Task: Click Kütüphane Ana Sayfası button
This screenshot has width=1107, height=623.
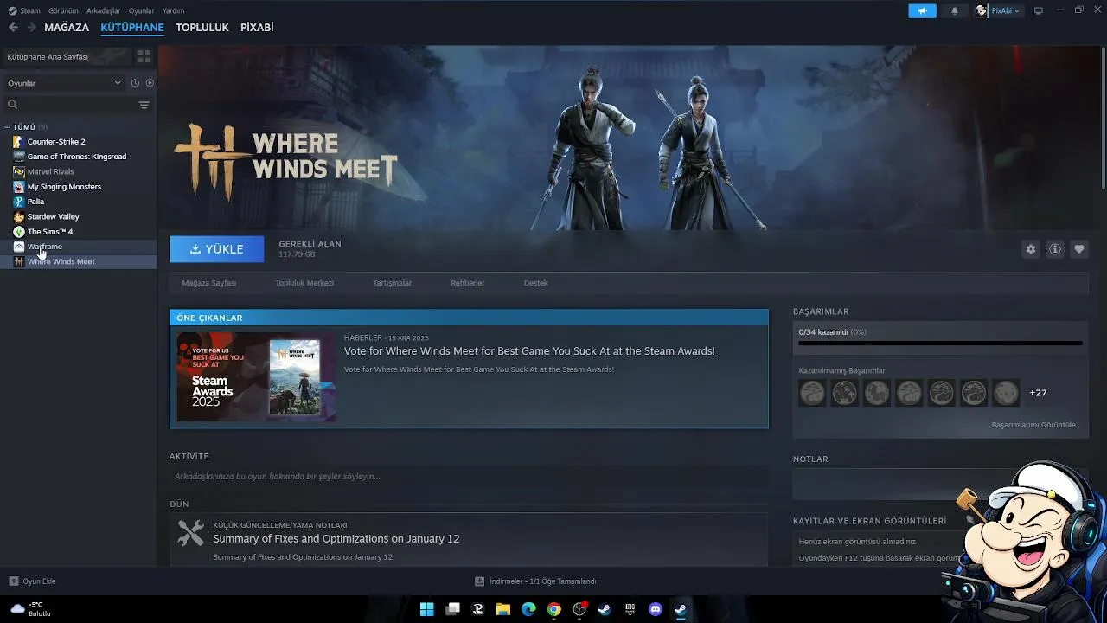Action: (x=66, y=56)
